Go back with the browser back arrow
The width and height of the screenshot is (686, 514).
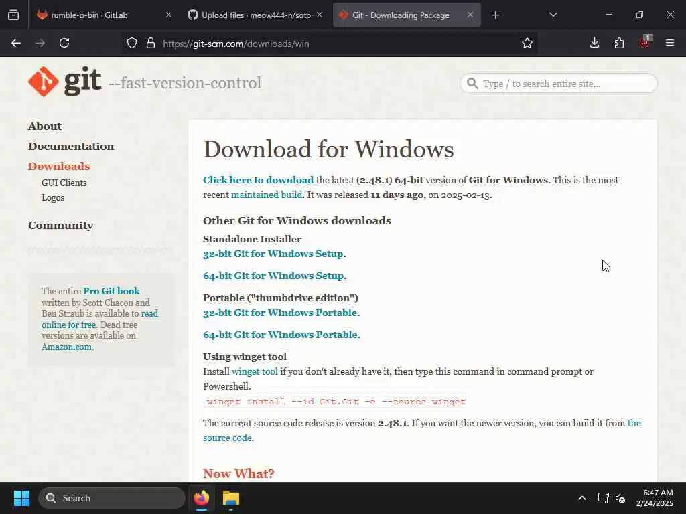coord(16,44)
